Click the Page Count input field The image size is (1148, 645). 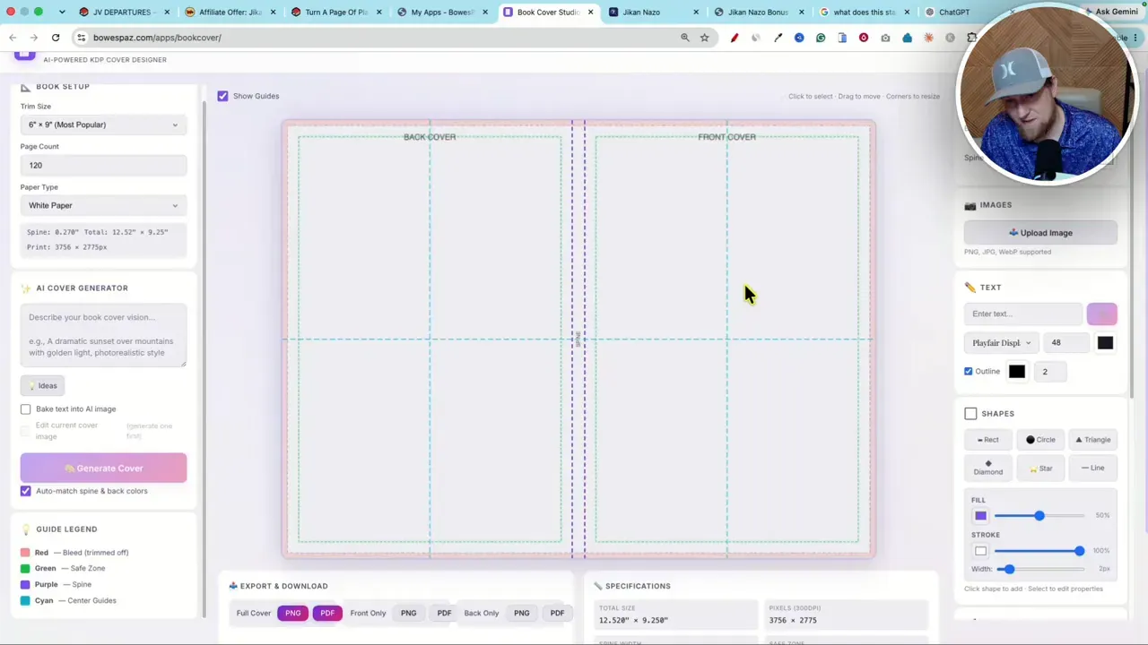click(103, 165)
